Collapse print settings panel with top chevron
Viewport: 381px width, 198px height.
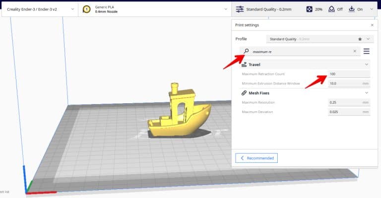pos(372,9)
